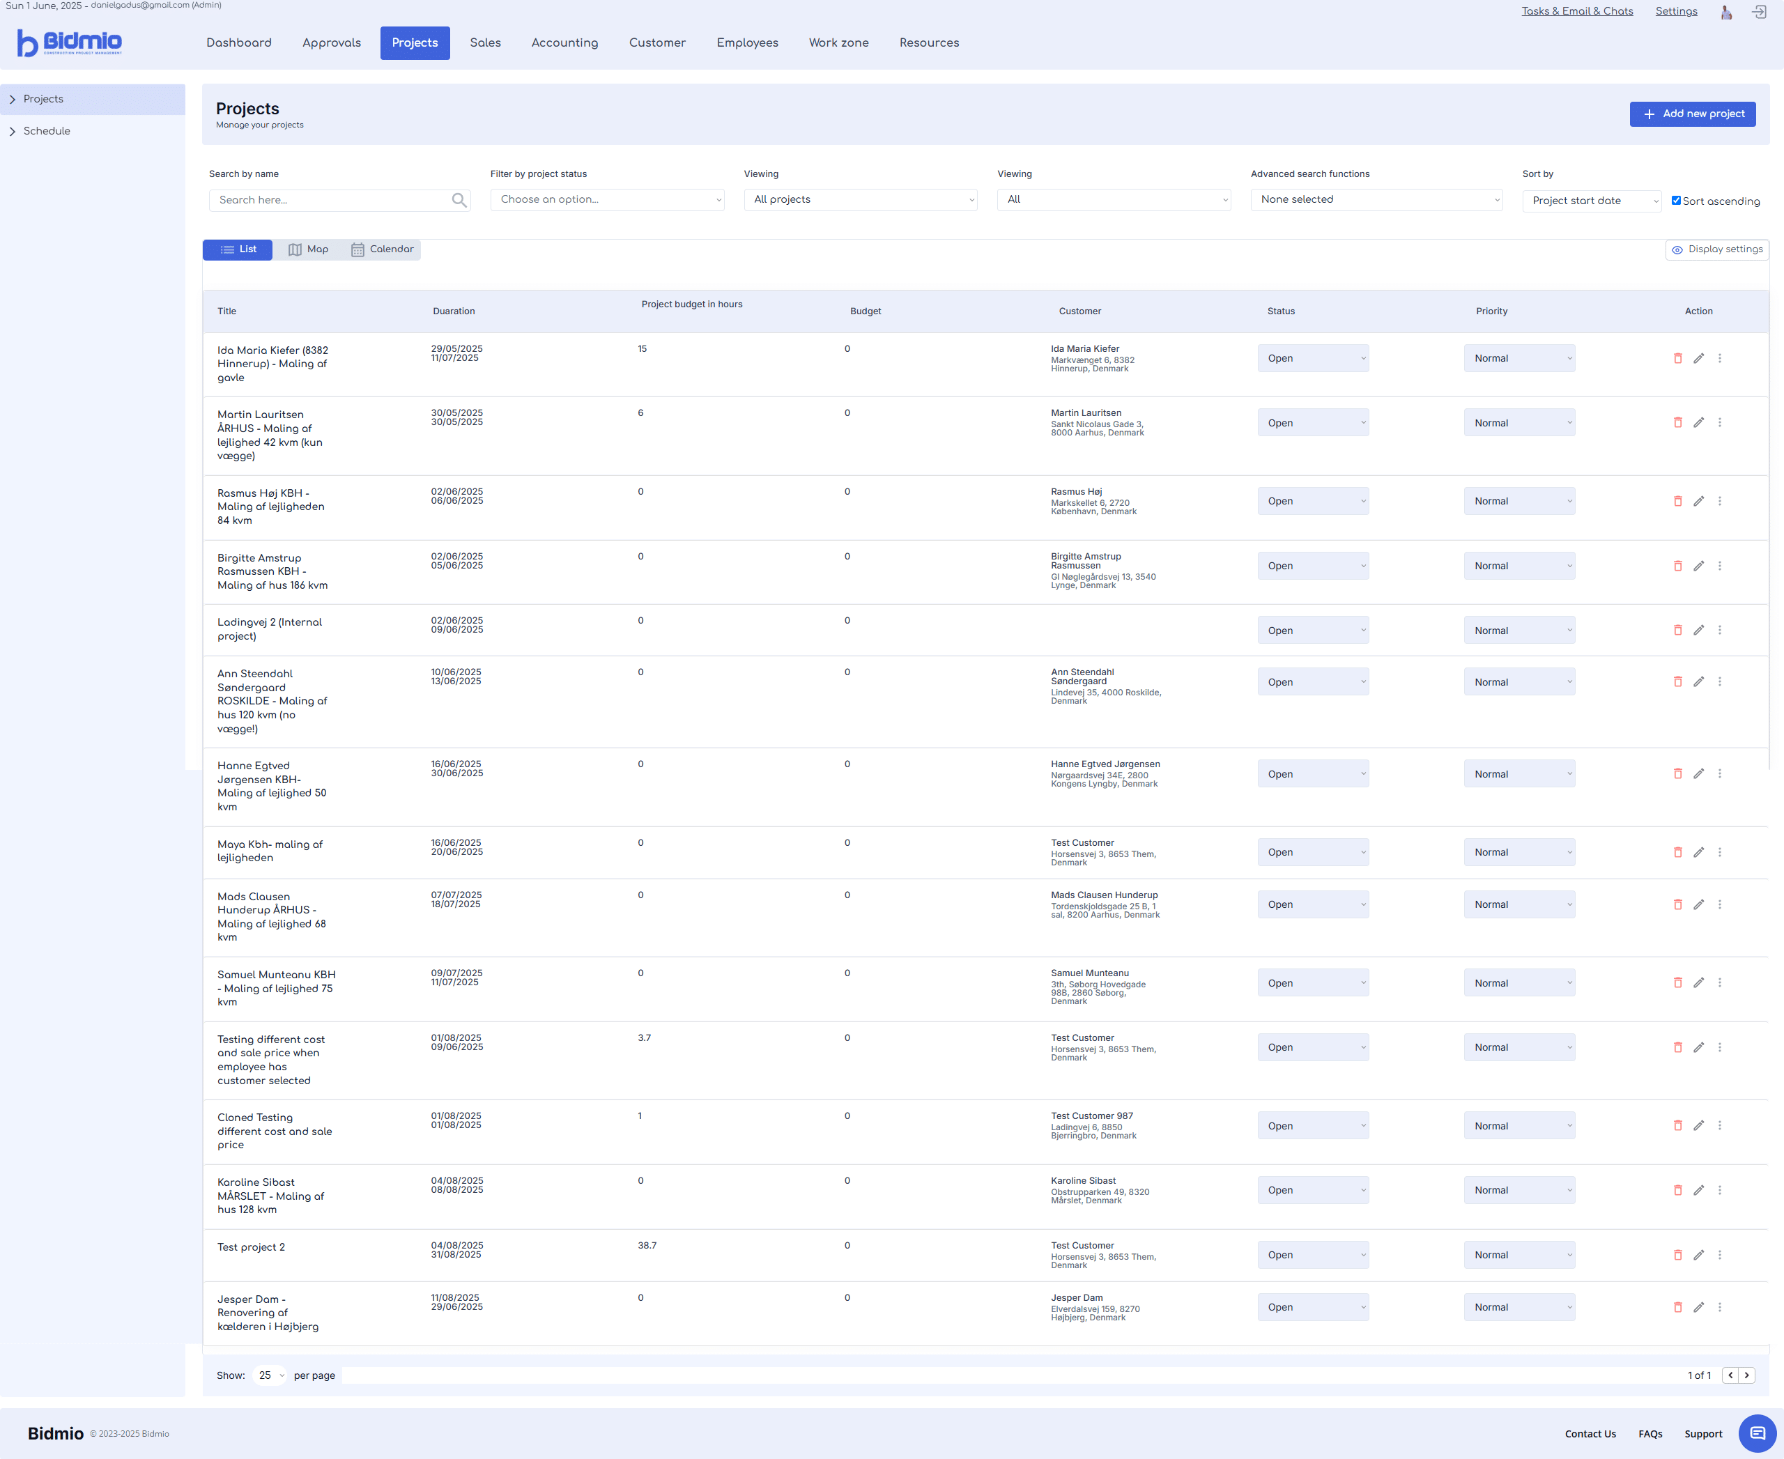
Task: Open the Contact Us footer link
Action: [x=1590, y=1434]
